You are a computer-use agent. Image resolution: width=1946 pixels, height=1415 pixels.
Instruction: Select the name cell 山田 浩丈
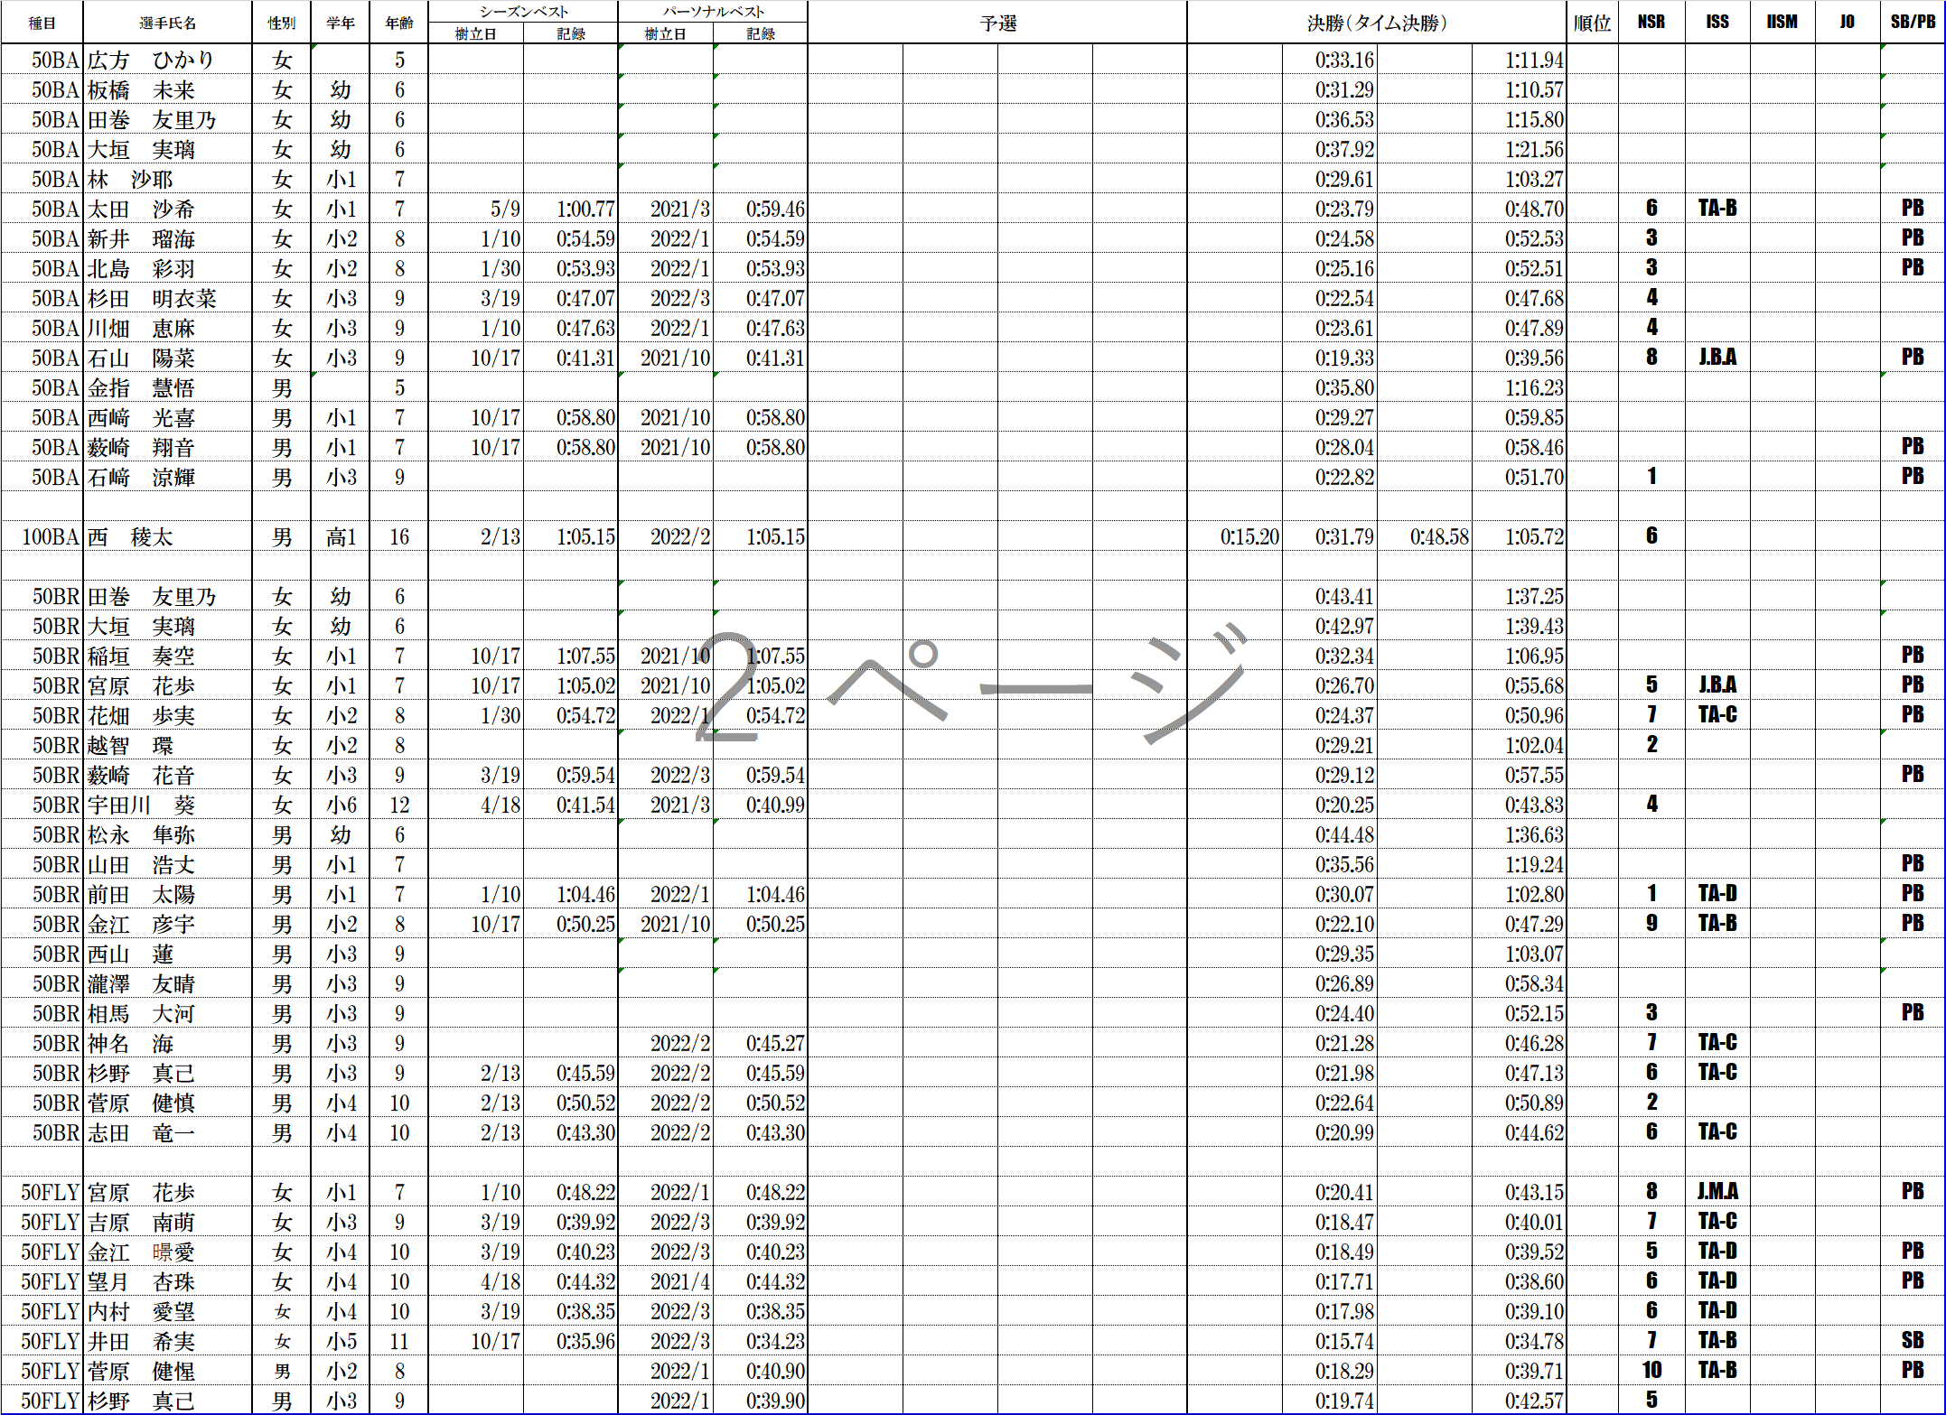[167, 864]
